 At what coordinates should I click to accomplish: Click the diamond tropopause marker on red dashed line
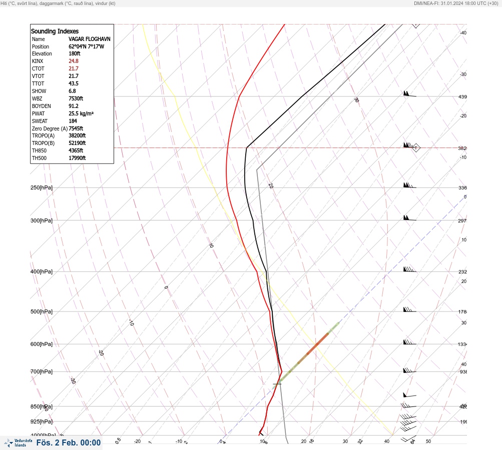pyautogui.click(x=416, y=148)
